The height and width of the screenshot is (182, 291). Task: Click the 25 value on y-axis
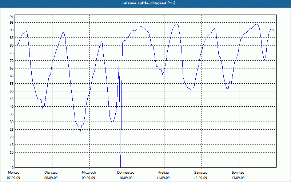pos(12,130)
